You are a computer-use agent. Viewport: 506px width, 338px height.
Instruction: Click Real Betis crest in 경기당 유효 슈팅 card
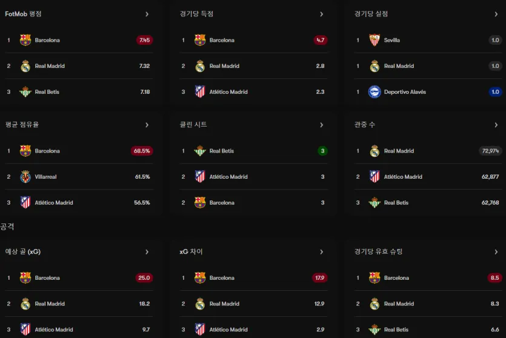coord(375,330)
